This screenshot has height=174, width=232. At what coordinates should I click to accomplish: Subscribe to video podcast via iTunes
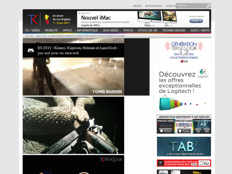[x=166, y=131]
